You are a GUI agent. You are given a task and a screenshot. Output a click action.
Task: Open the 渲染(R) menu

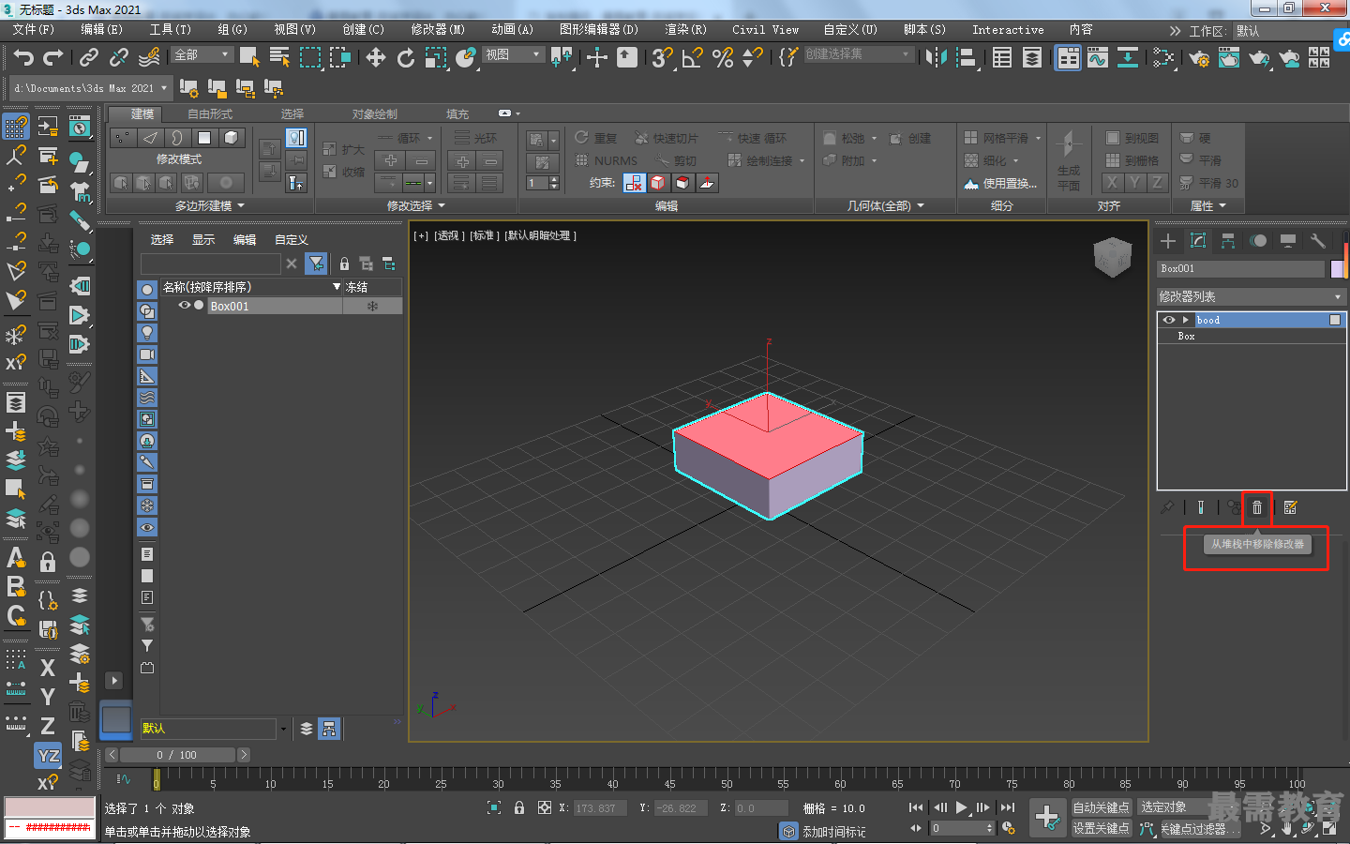(x=686, y=30)
